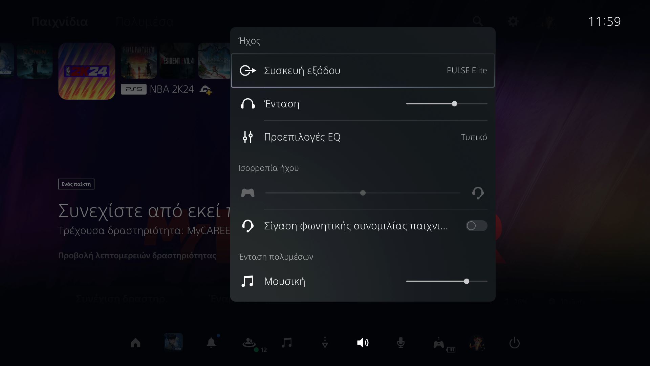Switch to the Πολυμέσα tab
The width and height of the screenshot is (650, 366).
[144, 22]
